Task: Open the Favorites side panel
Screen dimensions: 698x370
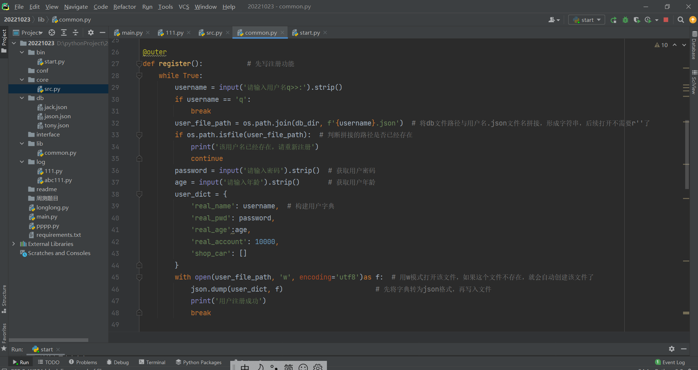Action: [4, 337]
